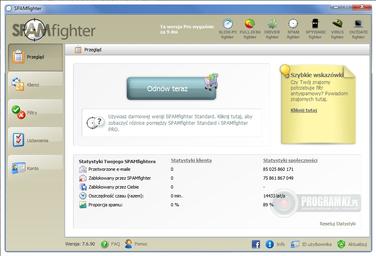This screenshot has width=376, height=256.
Task: Open Statystyki społeczności link
Action: point(290,160)
